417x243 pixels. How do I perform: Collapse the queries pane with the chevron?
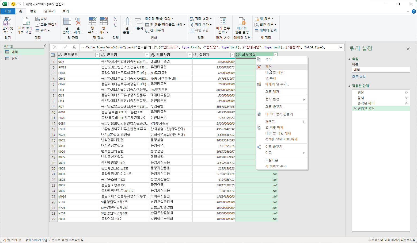coord(45,46)
